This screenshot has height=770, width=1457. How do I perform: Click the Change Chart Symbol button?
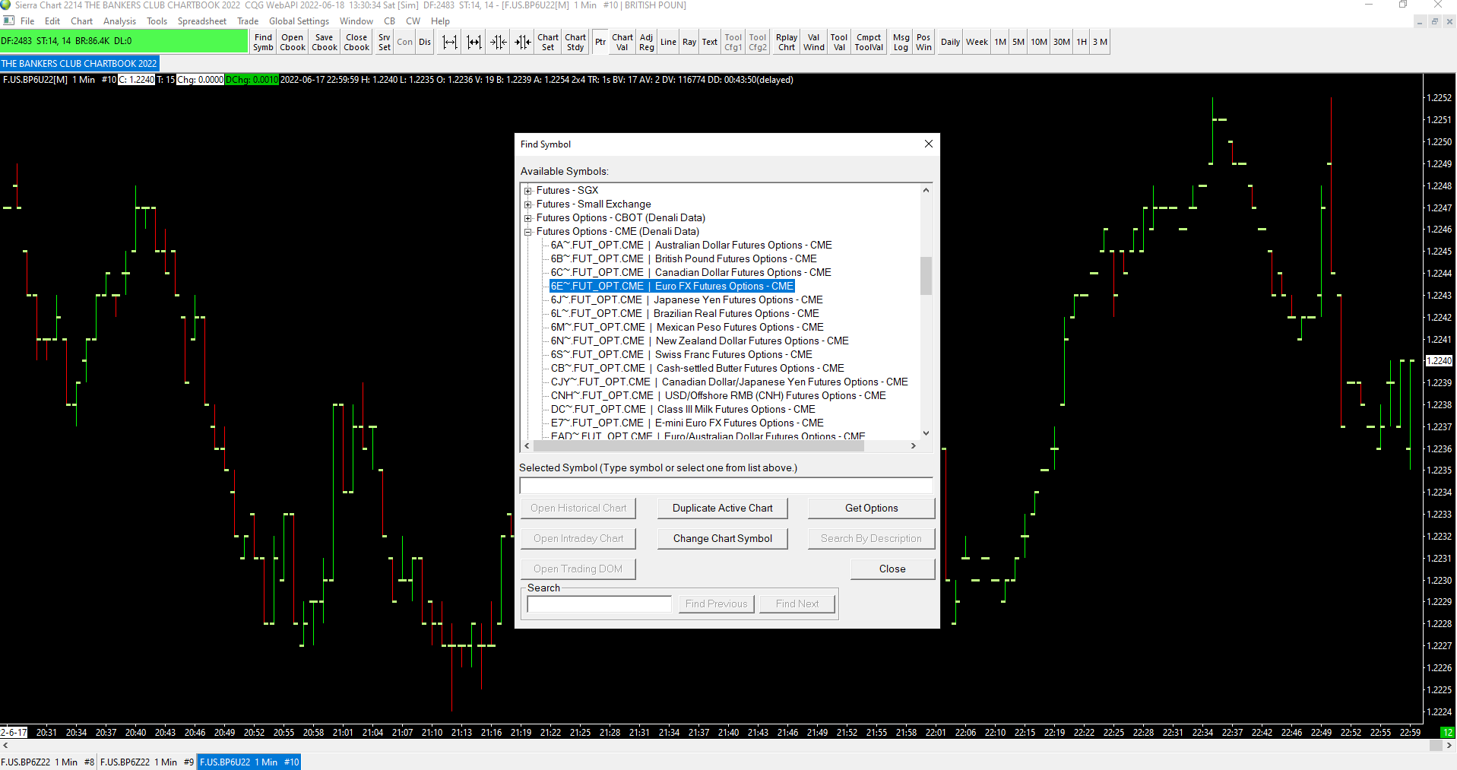tap(722, 538)
